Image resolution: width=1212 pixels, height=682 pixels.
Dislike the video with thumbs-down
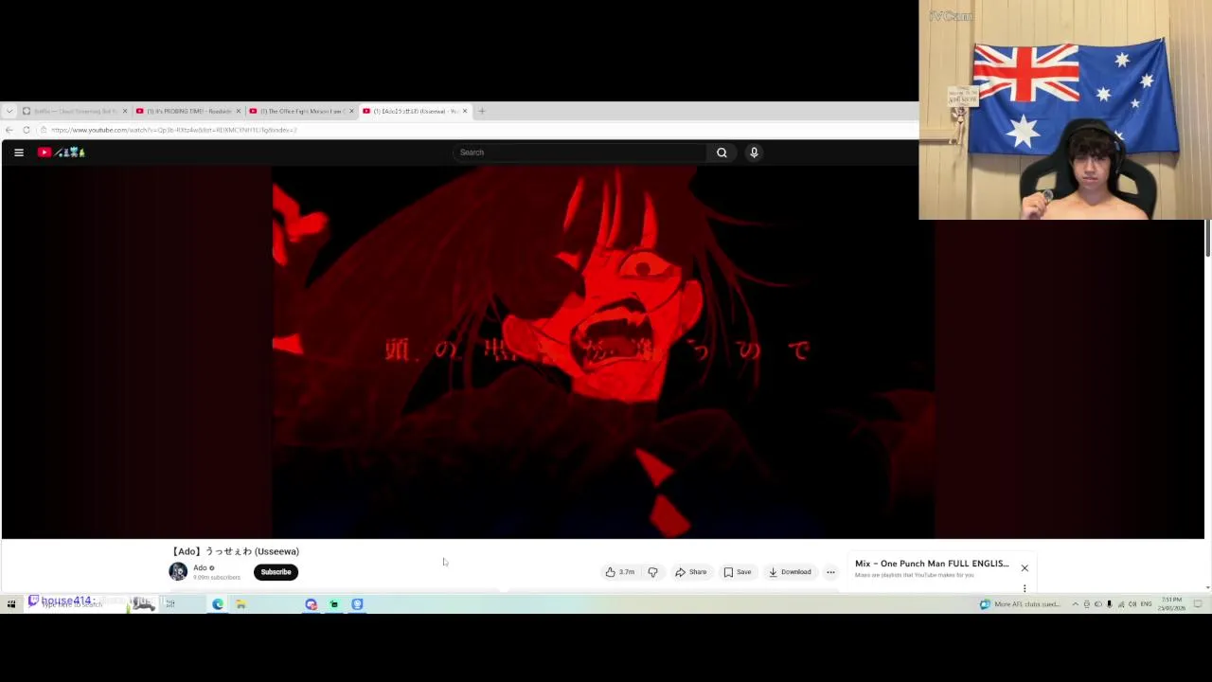(x=652, y=572)
